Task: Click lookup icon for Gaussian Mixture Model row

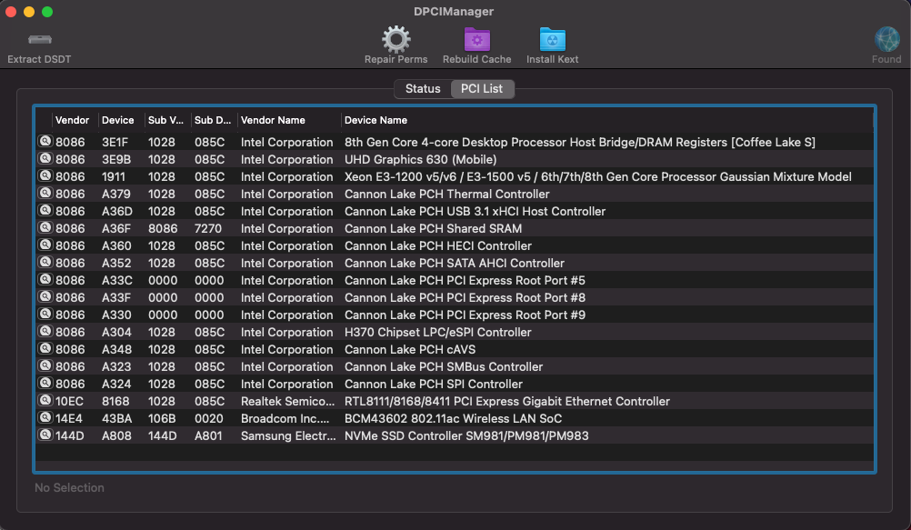Action: [x=45, y=175]
